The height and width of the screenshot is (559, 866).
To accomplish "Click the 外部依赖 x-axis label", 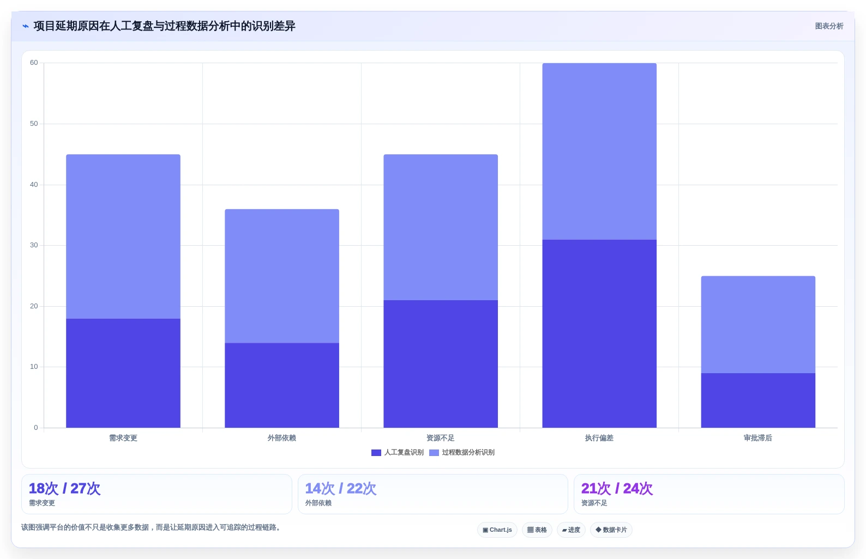I will [282, 438].
